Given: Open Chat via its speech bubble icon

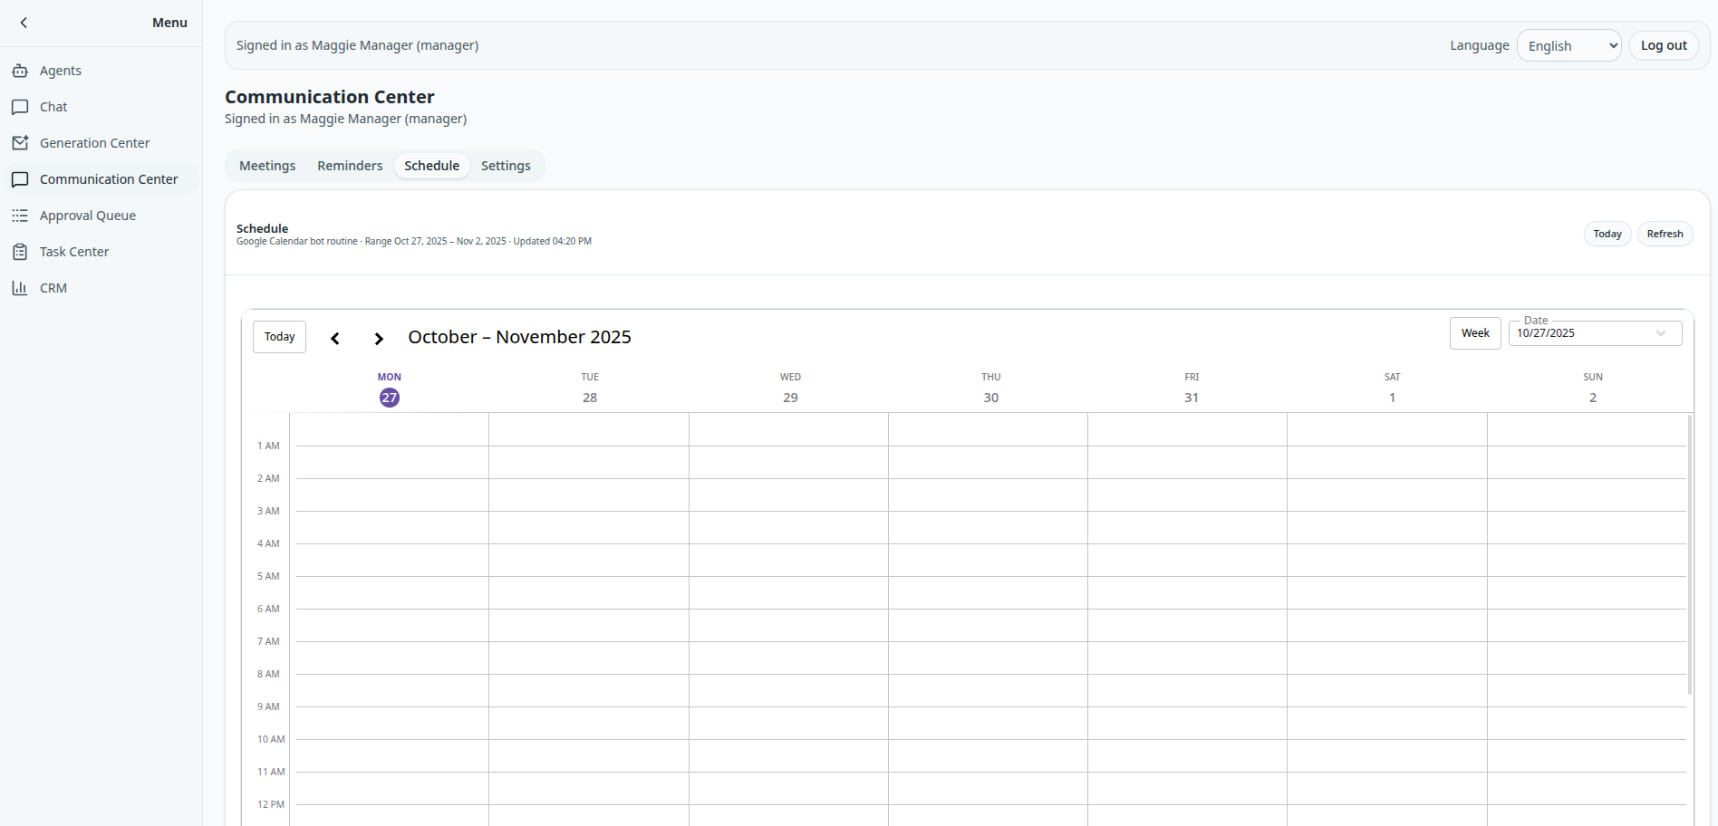Looking at the screenshot, I should [x=20, y=107].
